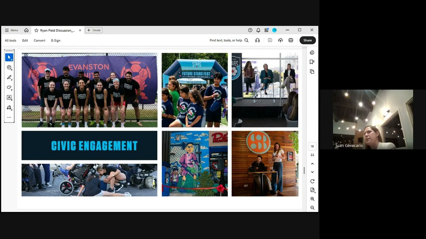
Task: Close the Ryan Field Discussion tab
Action: 80,30
